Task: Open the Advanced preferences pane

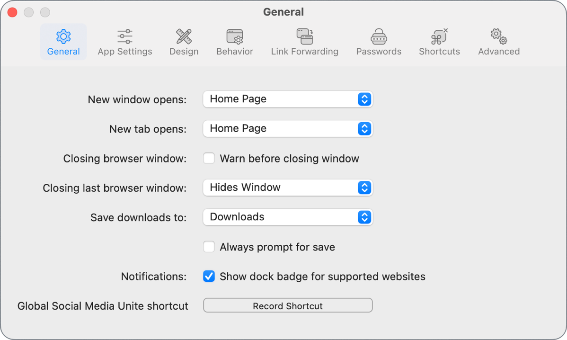Action: pos(498,42)
